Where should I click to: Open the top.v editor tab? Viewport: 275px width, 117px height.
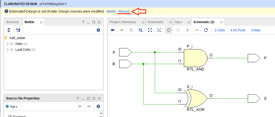click(x=178, y=22)
